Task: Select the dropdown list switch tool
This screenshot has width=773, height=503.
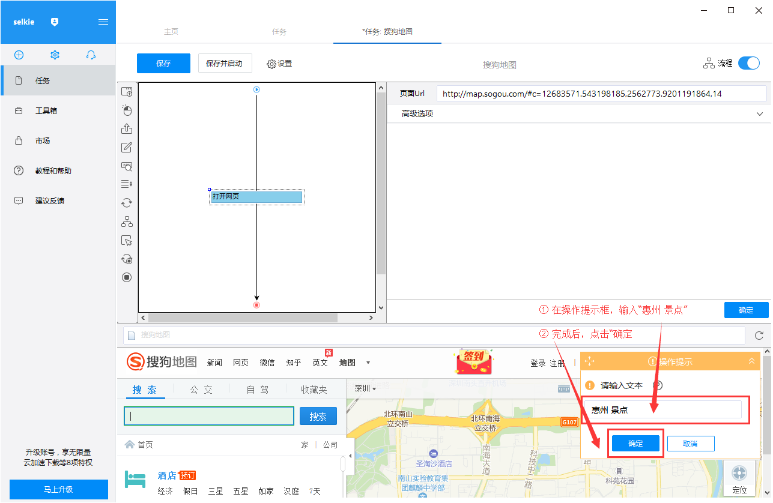Action: point(127,184)
